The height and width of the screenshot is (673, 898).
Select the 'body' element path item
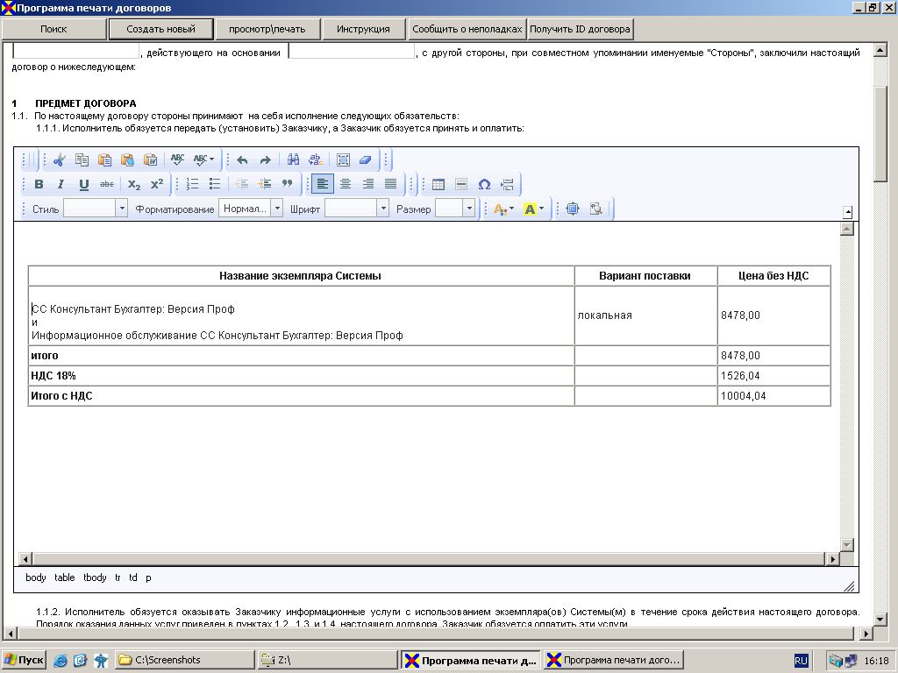35,577
